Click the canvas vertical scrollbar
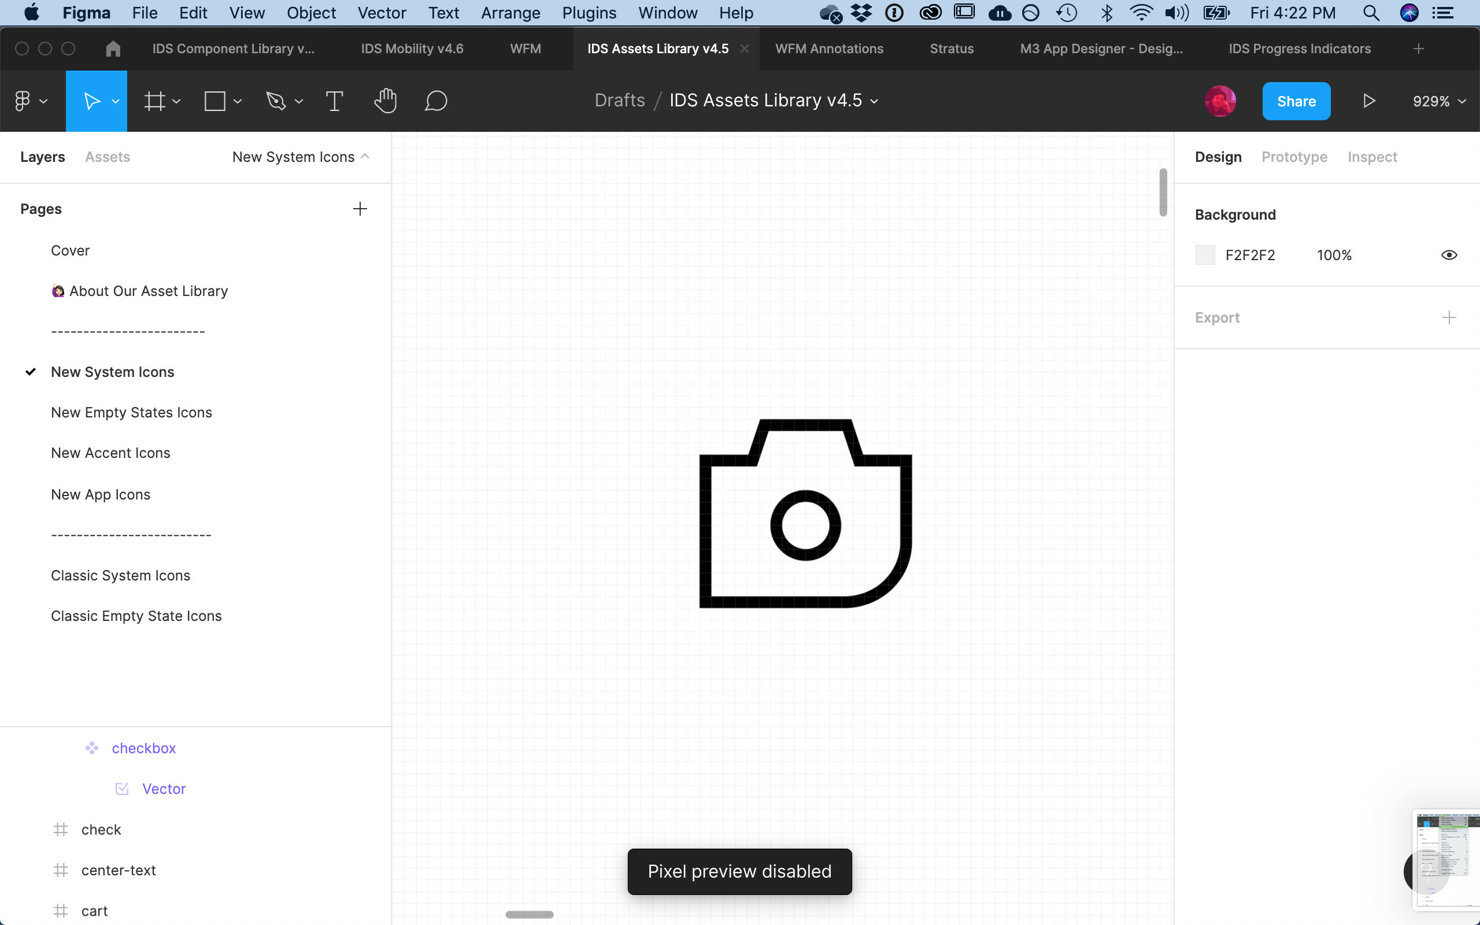Viewport: 1480px width, 925px height. coord(1163,192)
